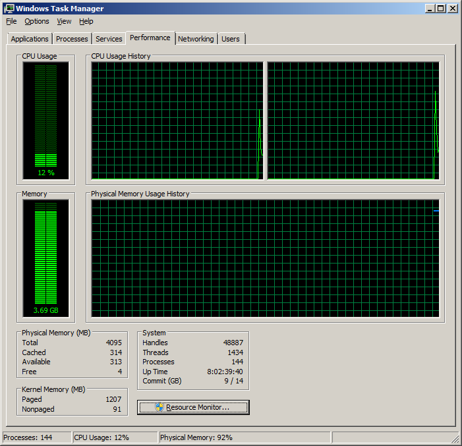
Task: Click the 'Handles' label
Action: tap(155, 343)
